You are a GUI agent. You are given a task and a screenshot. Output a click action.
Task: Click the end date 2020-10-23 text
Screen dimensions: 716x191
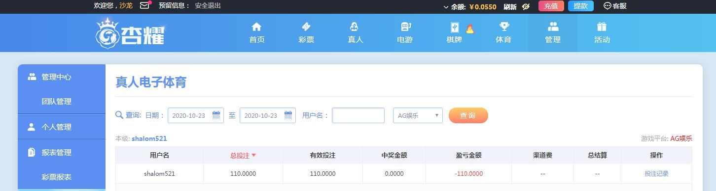[x=261, y=115]
